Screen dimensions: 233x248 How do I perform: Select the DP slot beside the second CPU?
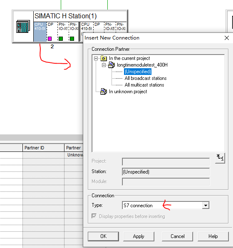click(99, 27)
